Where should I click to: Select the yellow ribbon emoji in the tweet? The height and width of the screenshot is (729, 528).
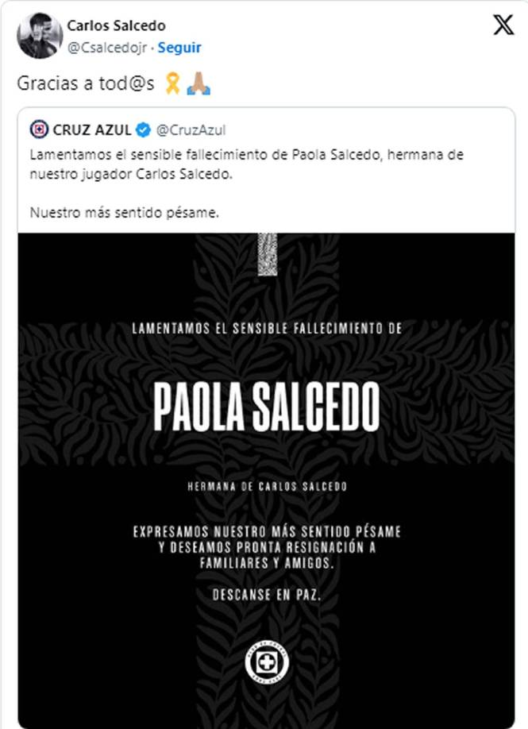(x=172, y=81)
